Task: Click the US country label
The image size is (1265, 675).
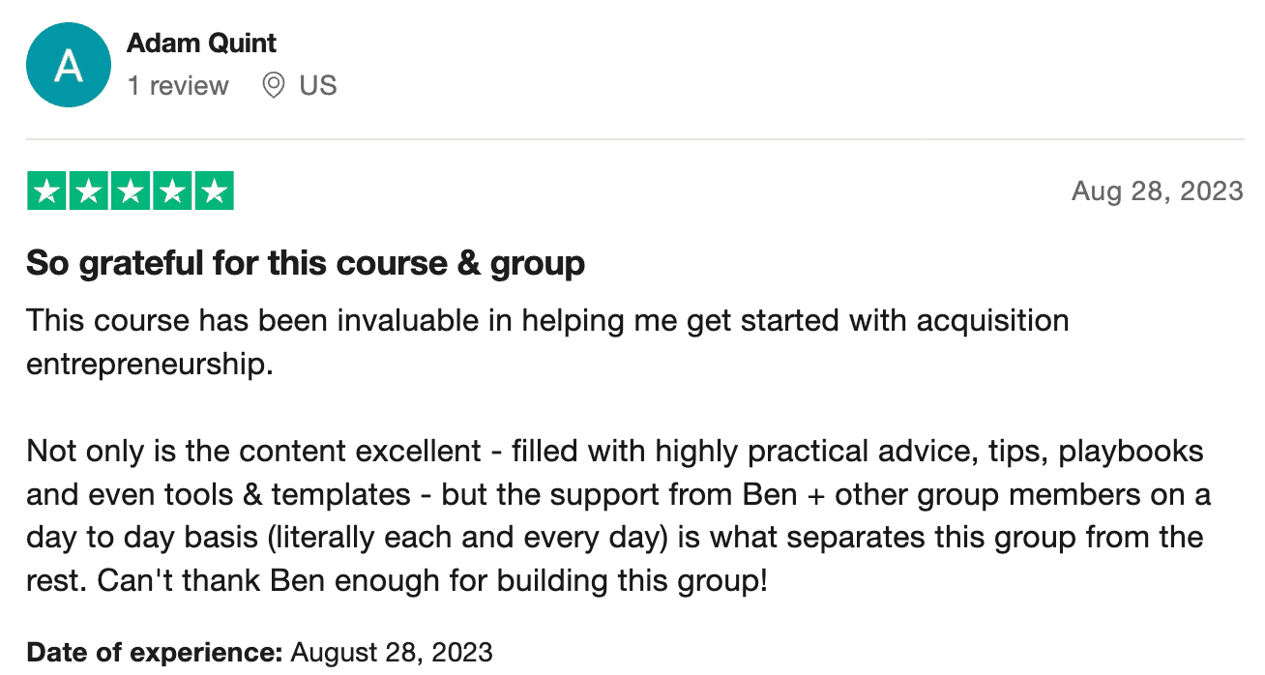Action: point(317,86)
